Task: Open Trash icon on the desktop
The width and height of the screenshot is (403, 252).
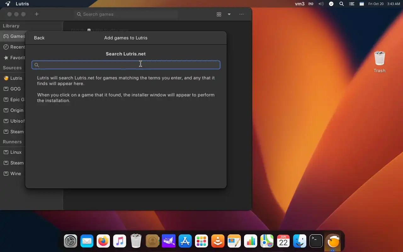Action: [379, 59]
